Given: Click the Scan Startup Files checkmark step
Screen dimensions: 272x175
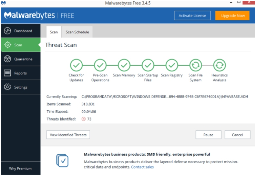Looking at the screenshot, I should [x=148, y=65].
